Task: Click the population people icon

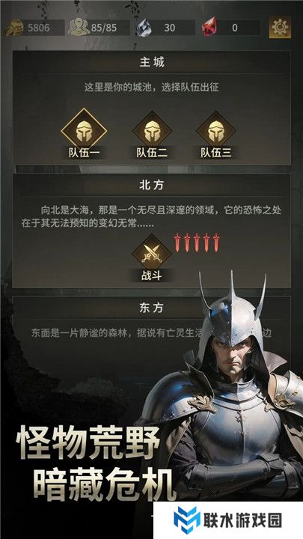Action: point(79,28)
